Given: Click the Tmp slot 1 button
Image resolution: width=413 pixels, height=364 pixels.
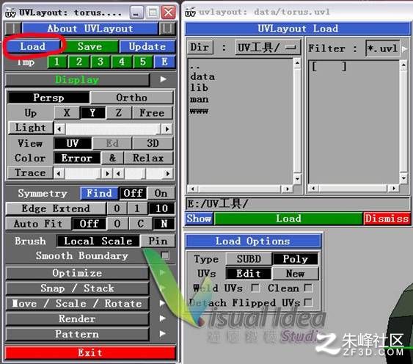Looking at the screenshot, I should (56, 62).
